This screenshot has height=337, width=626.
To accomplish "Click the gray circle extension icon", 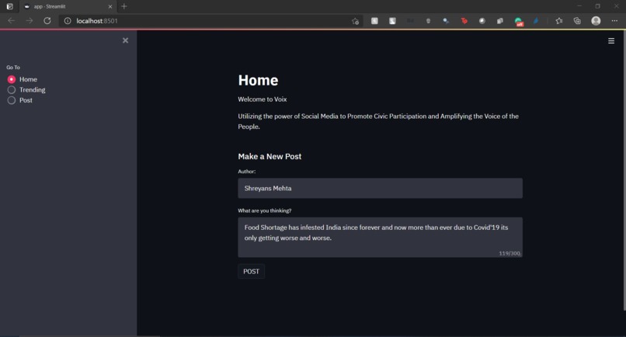I will click(482, 21).
